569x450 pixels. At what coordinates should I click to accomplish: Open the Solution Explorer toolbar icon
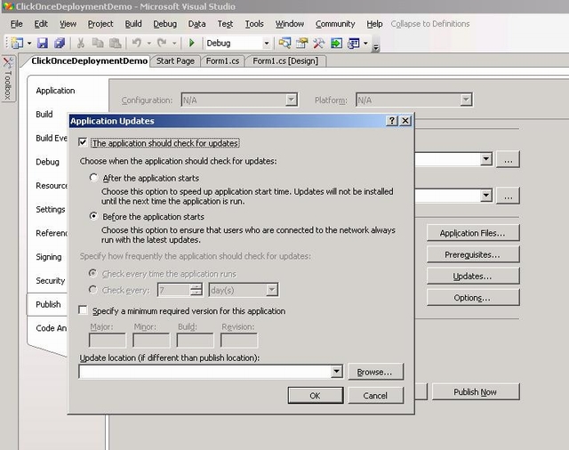point(284,44)
